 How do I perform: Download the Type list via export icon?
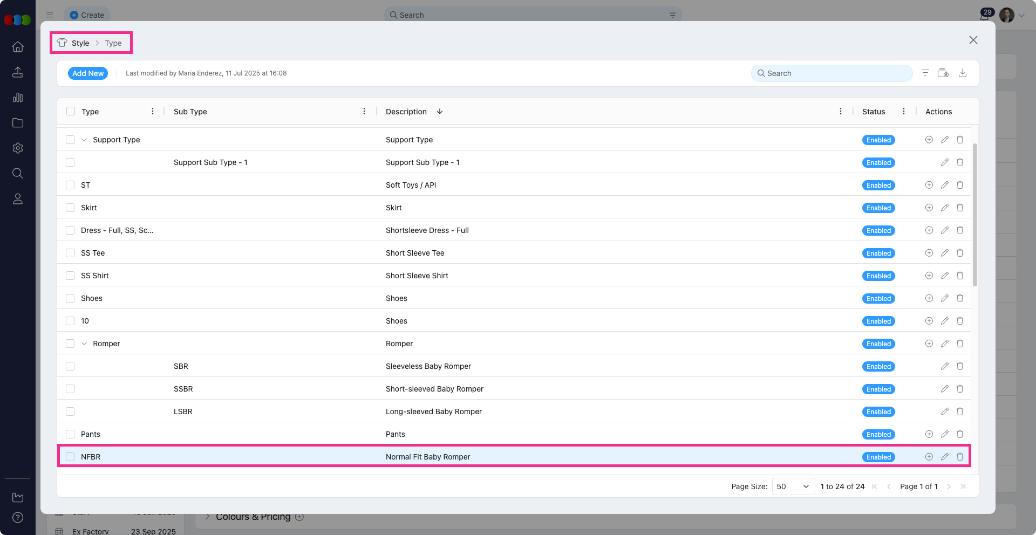[963, 73]
